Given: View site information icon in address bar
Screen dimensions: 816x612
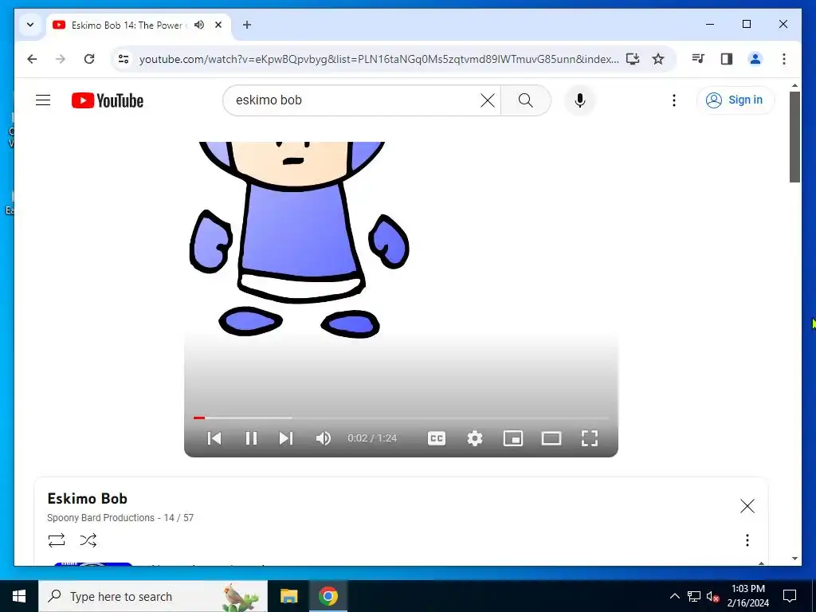Looking at the screenshot, I should (124, 59).
